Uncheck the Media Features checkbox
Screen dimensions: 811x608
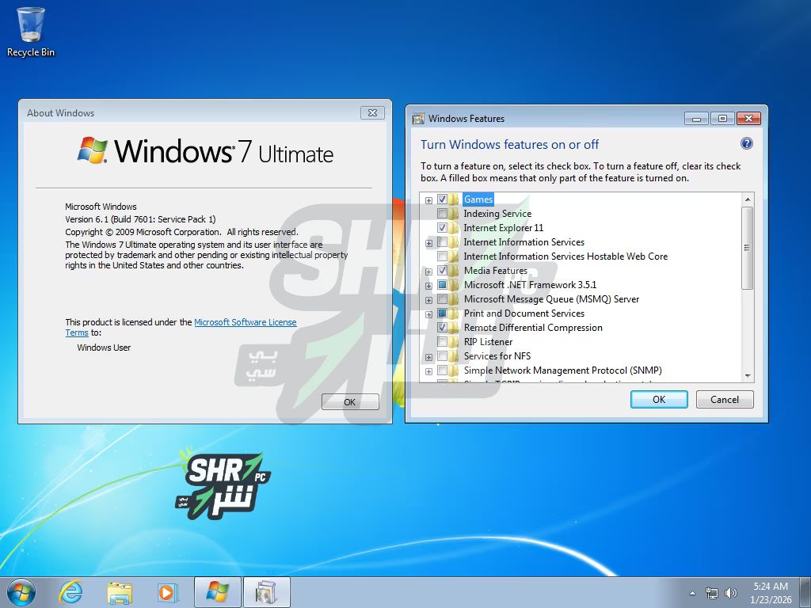(442, 271)
